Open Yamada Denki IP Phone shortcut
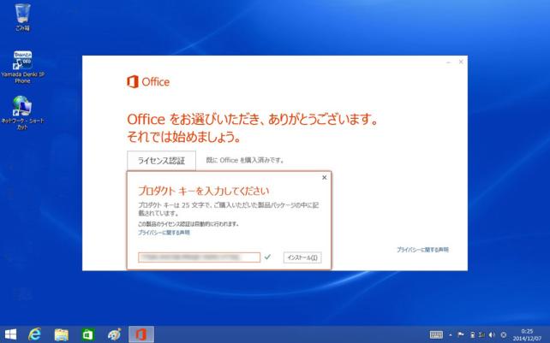The image size is (550, 343). coord(23,67)
